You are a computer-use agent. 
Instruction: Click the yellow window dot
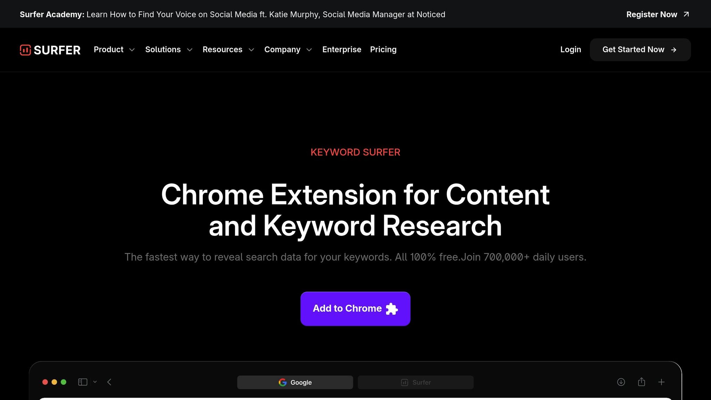coord(54,382)
